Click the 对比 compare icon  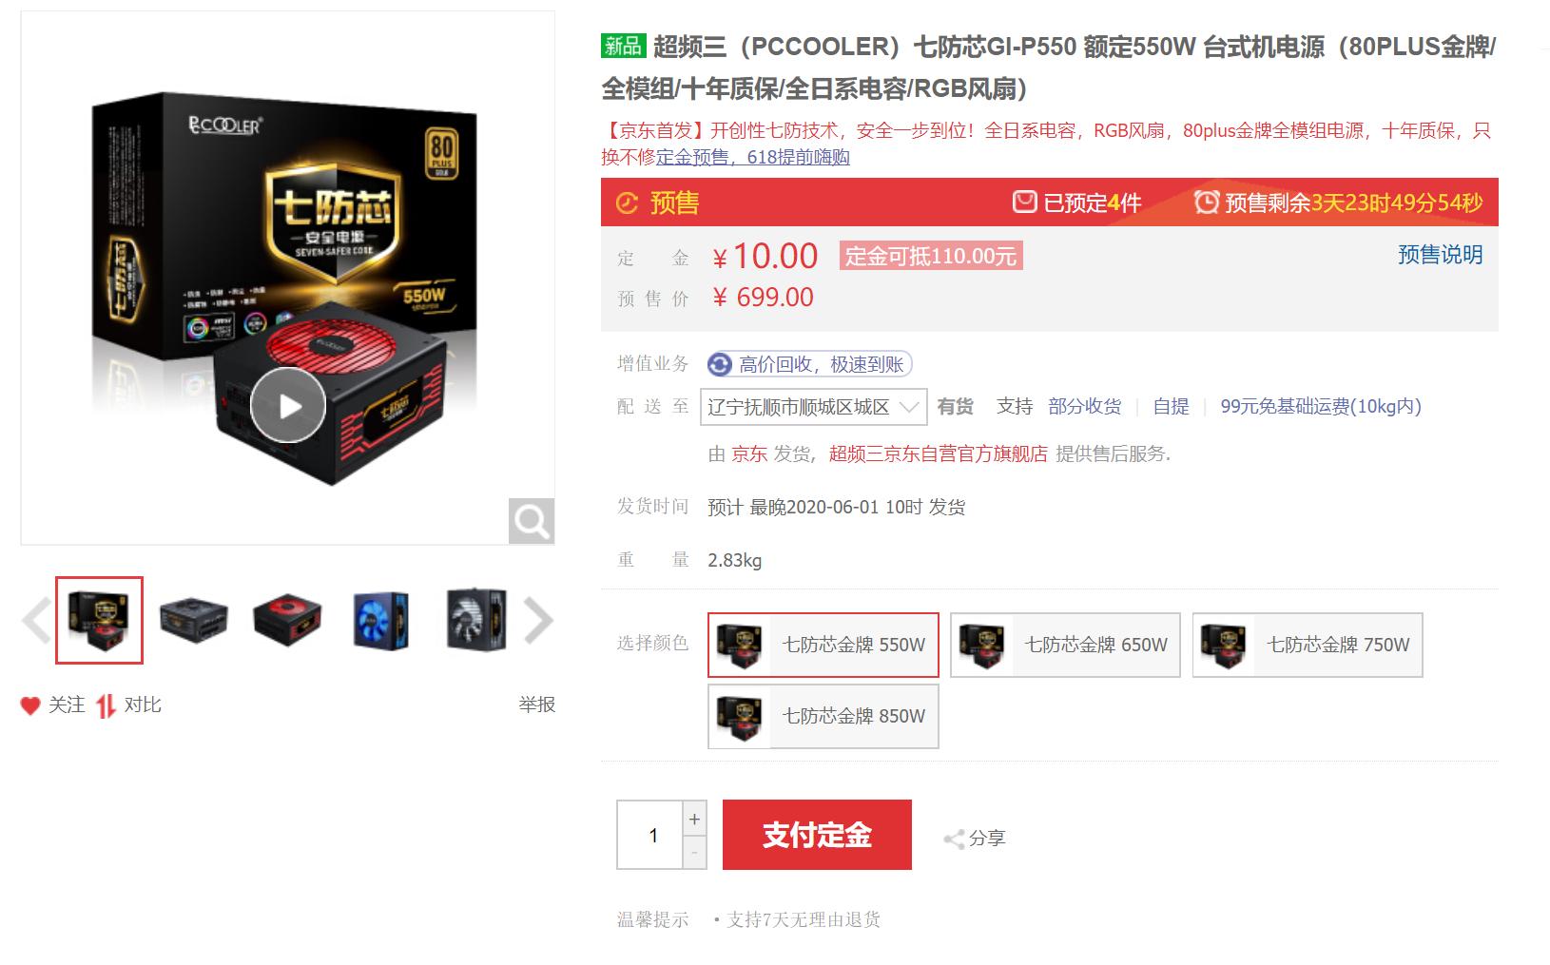tap(106, 705)
